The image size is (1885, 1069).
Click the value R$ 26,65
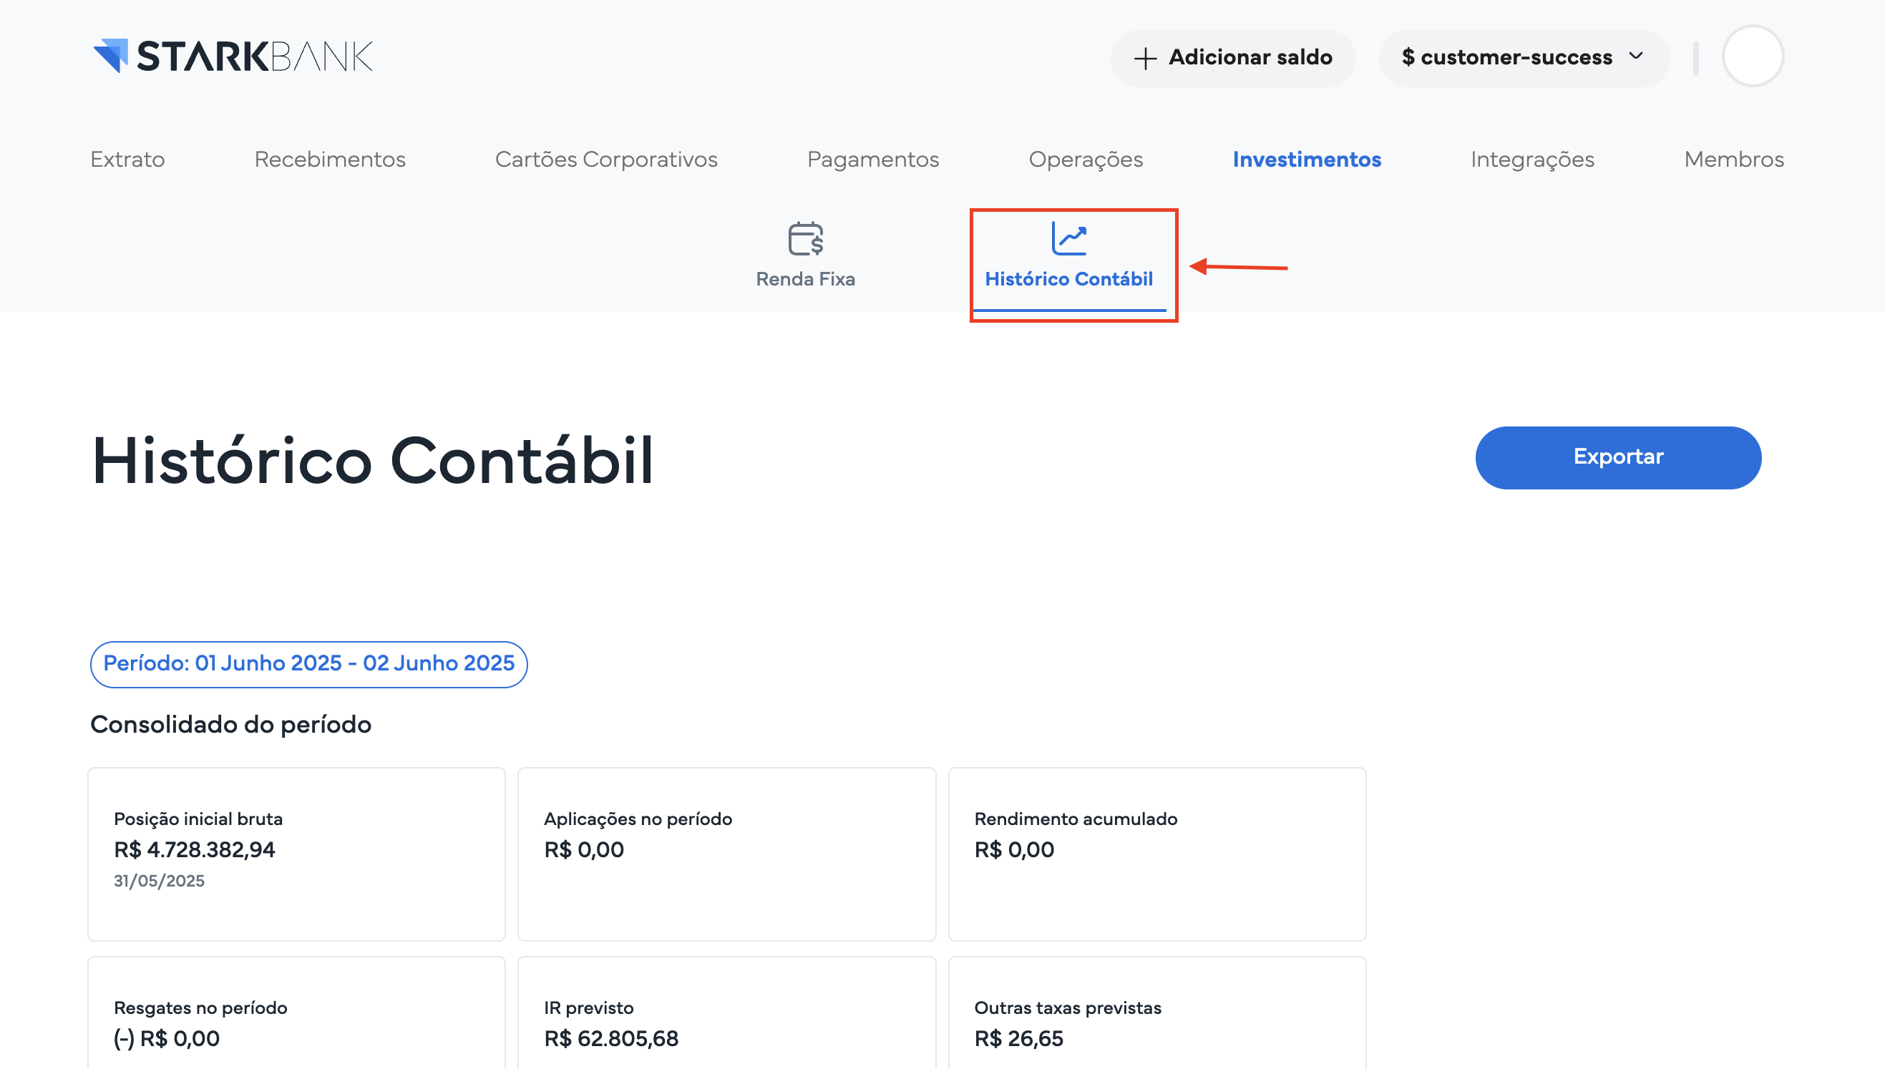click(x=1018, y=1038)
